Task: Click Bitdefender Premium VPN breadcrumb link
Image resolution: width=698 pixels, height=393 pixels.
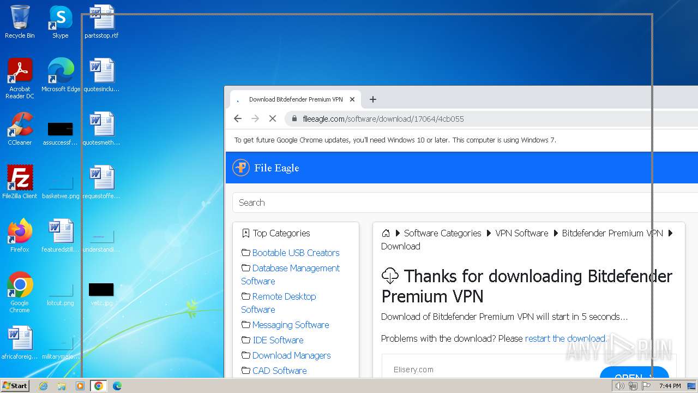Action: (612, 233)
